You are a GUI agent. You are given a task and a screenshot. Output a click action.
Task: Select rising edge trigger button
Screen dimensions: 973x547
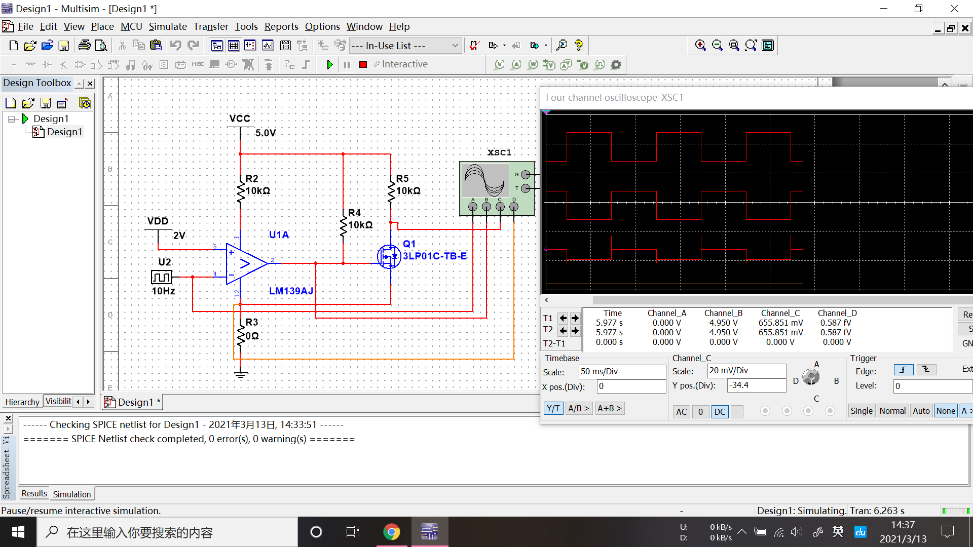903,370
